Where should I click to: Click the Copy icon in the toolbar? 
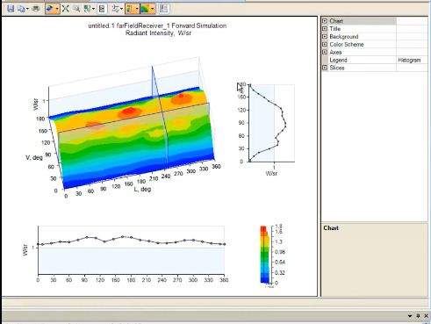(x=21, y=9)
